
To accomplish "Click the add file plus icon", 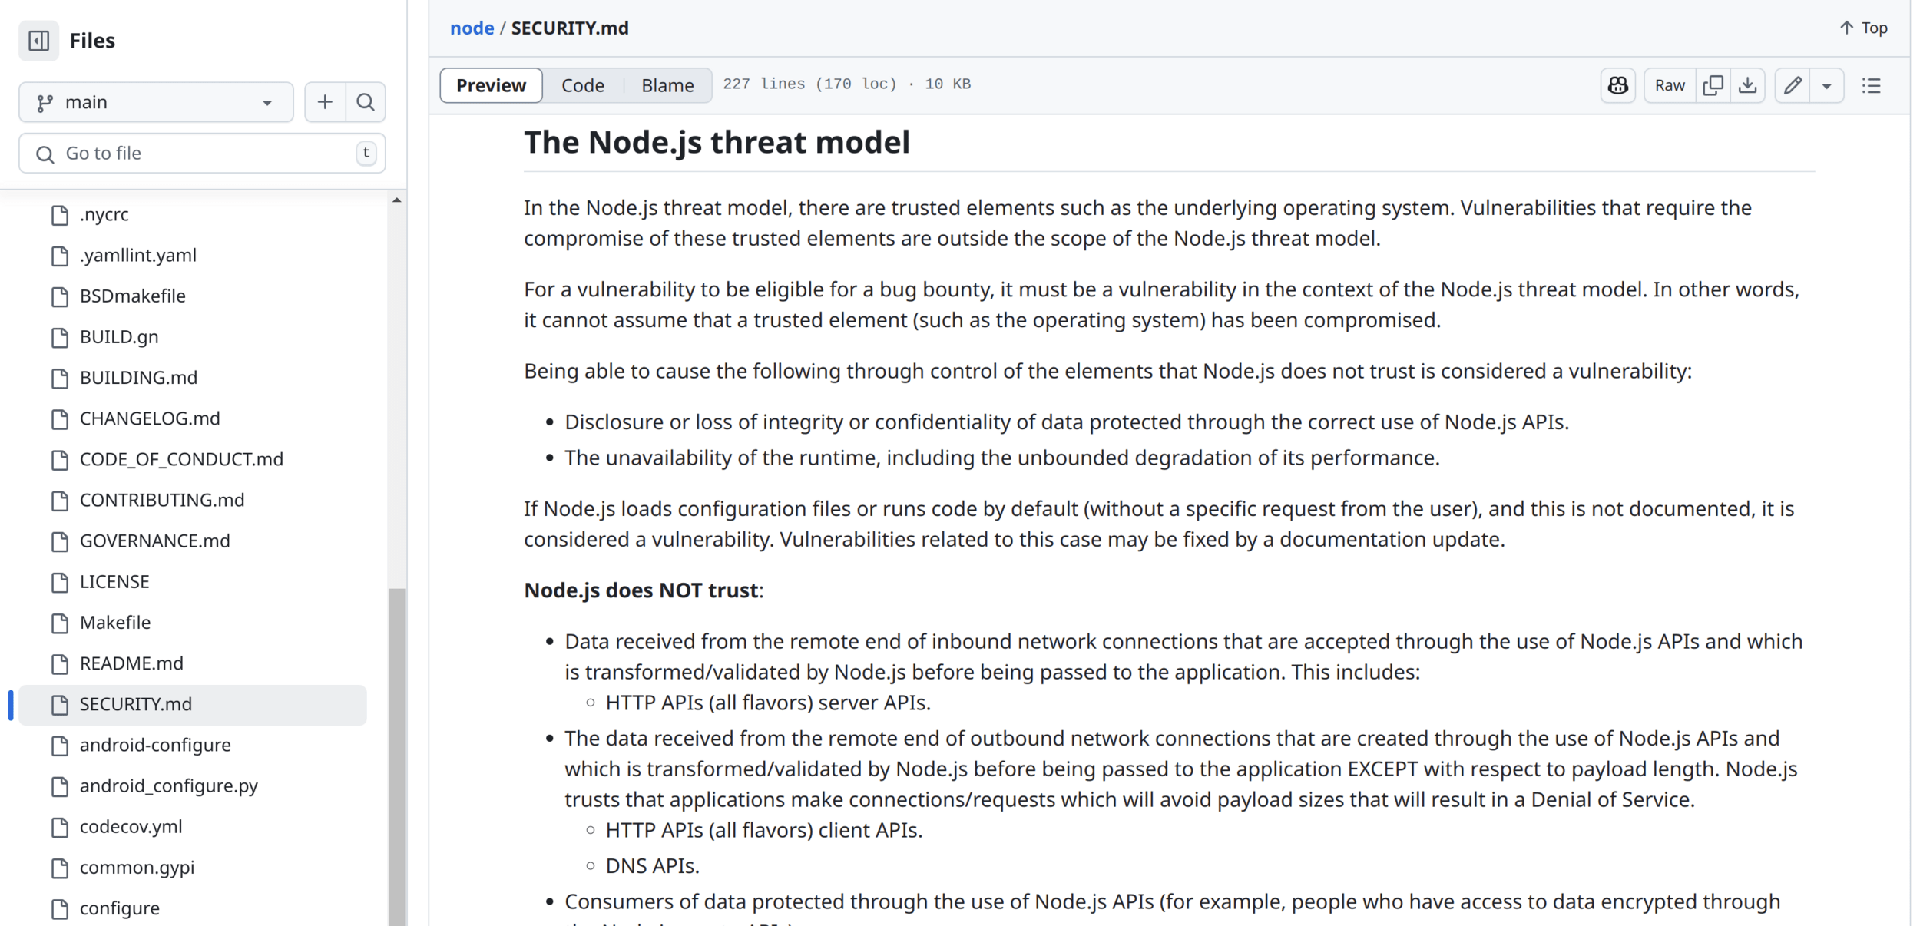I will coord(325,102).
